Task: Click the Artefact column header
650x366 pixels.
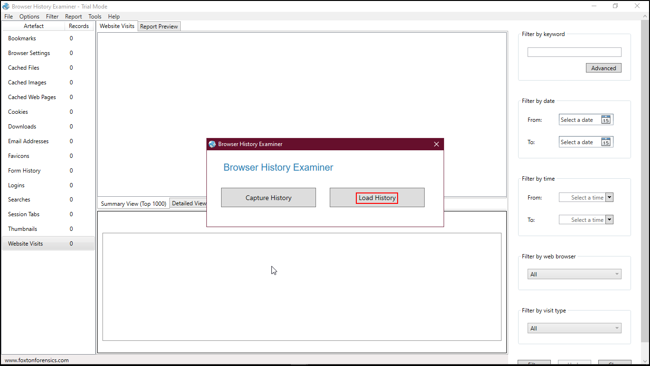Action: coord(34,26)
